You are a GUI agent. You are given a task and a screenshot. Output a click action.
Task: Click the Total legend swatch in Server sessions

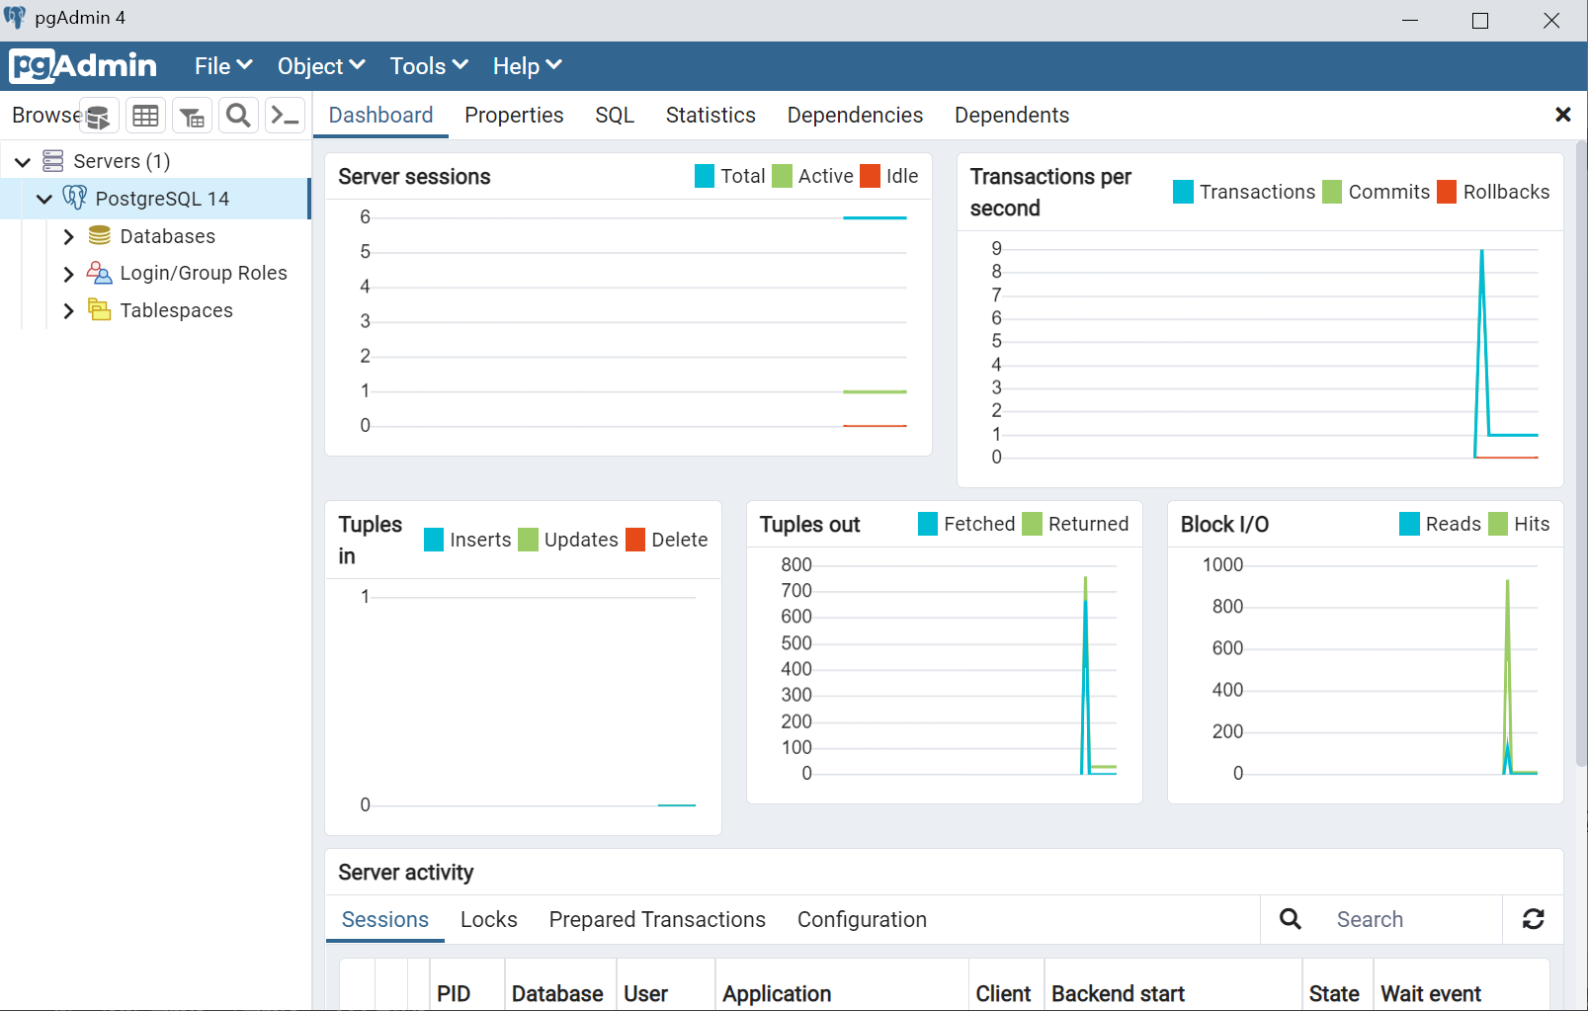[x=705, y=176]
